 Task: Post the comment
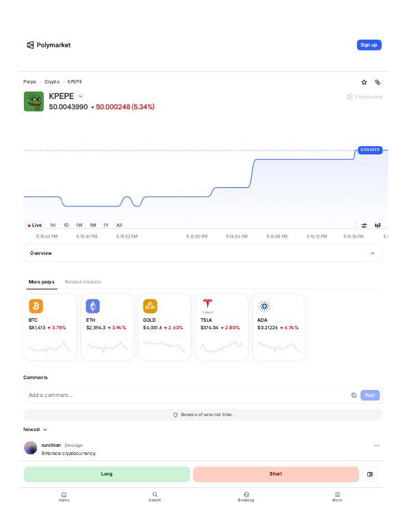370,395
